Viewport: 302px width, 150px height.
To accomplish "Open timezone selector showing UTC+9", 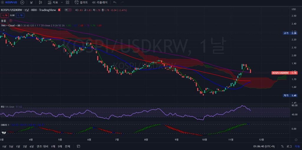I will coord(264,146).
